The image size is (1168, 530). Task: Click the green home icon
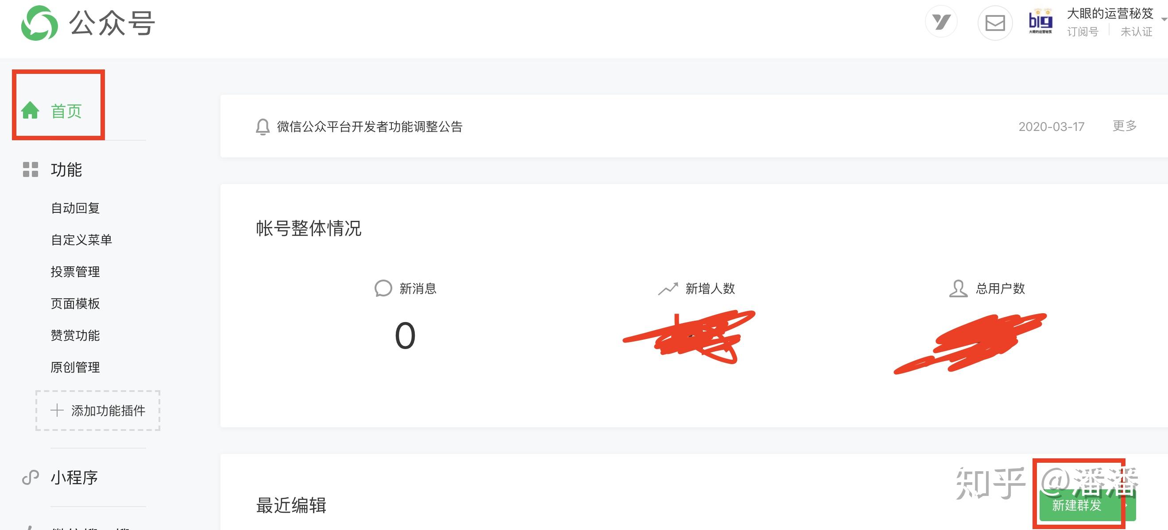pos(31,111)
